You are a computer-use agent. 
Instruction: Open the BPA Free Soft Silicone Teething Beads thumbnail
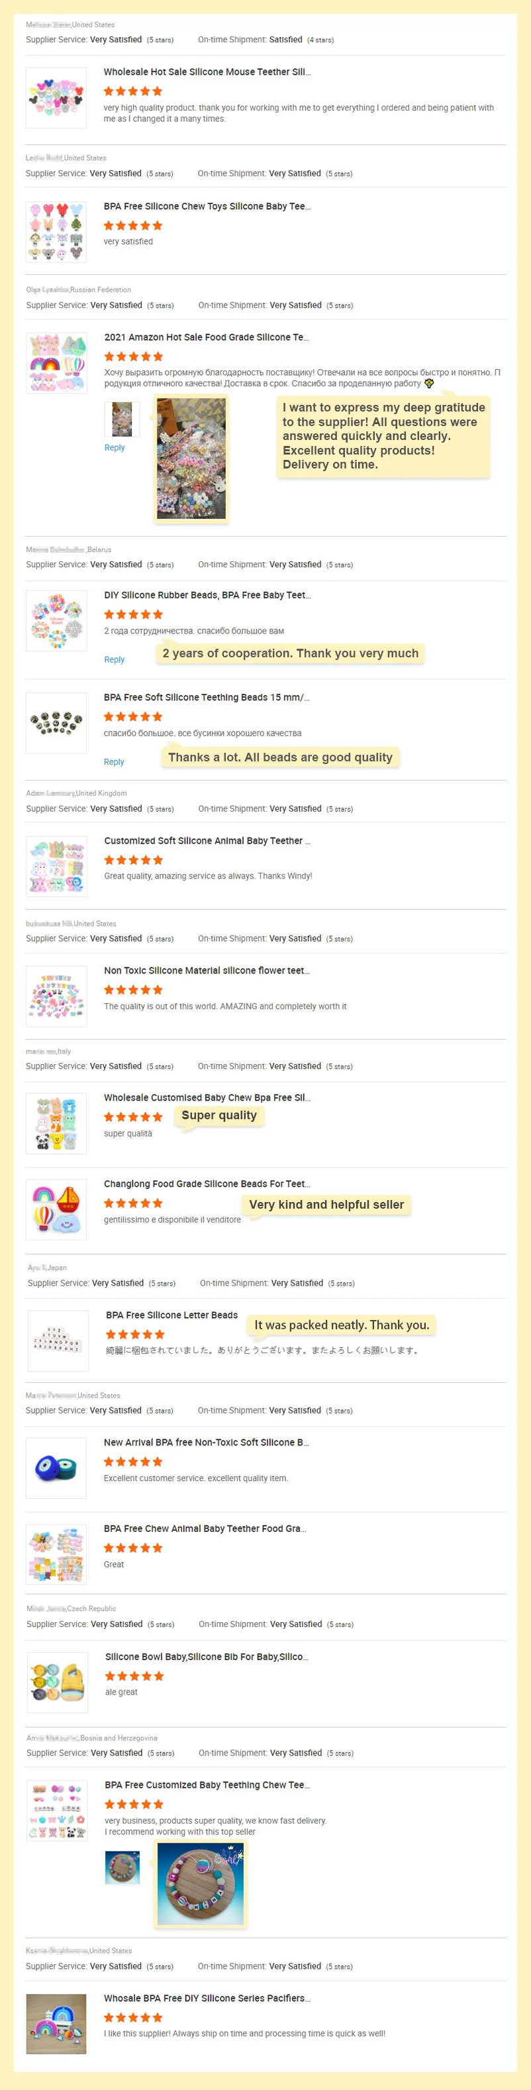[56, 723]
